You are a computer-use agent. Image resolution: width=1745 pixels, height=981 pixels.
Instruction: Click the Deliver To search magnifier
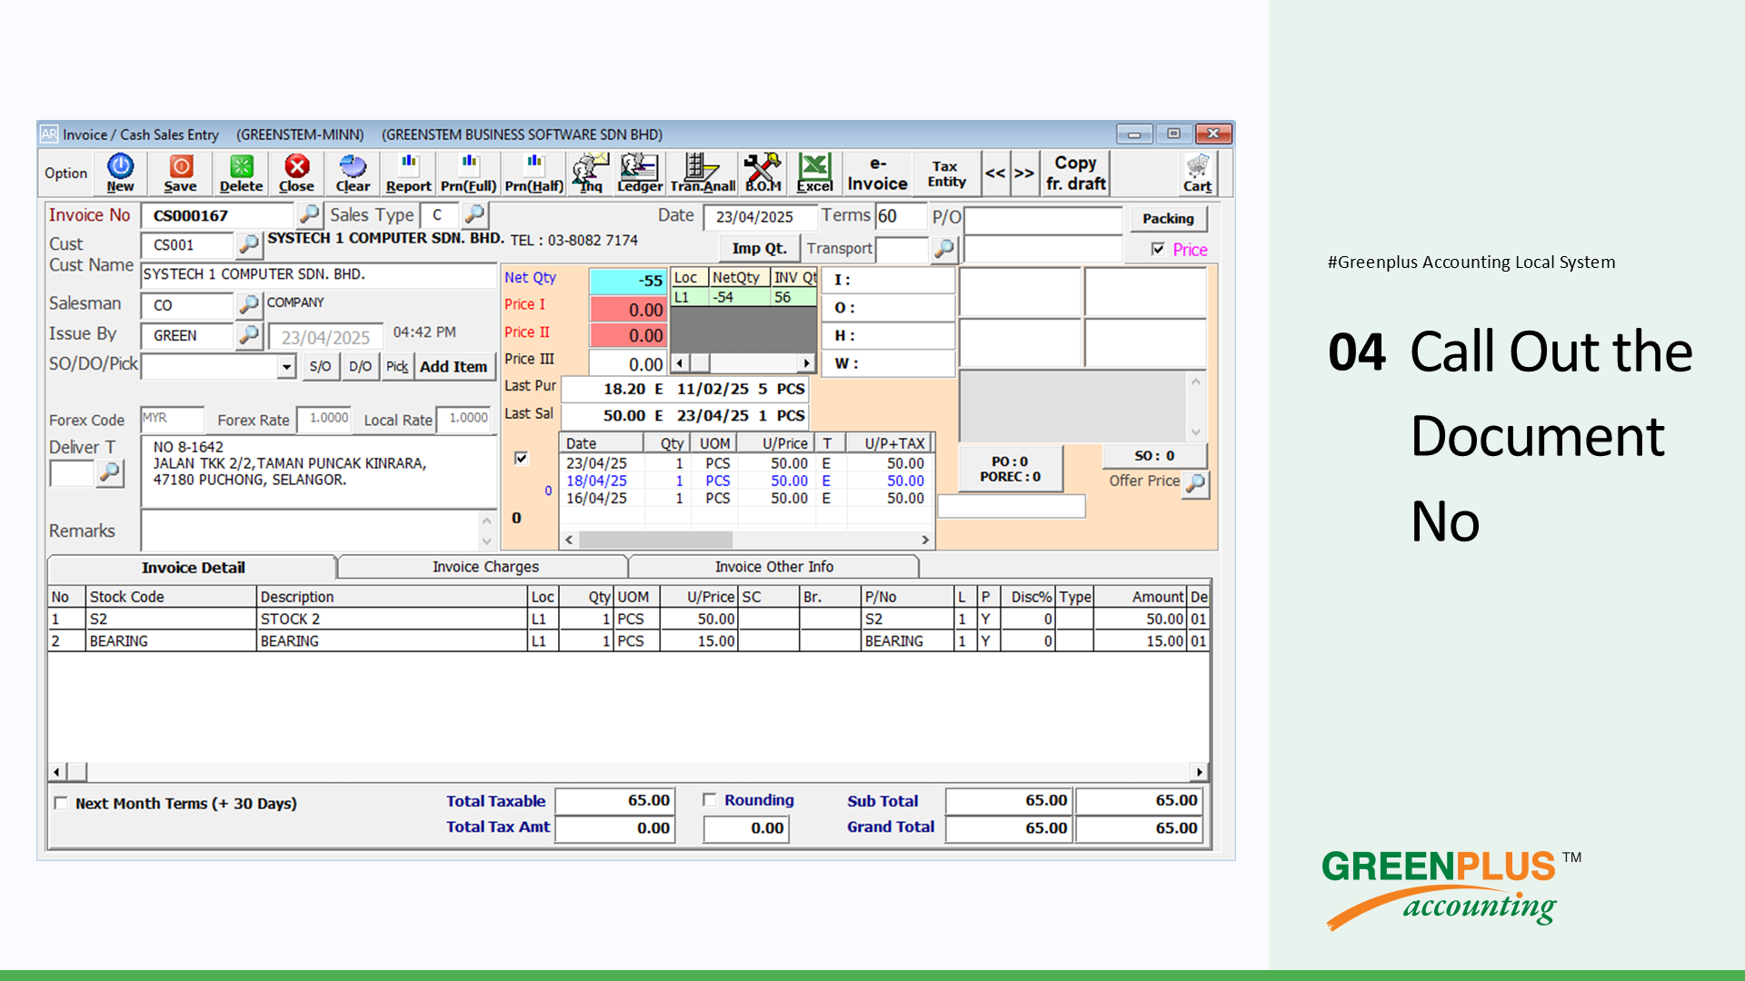point(110,472)
